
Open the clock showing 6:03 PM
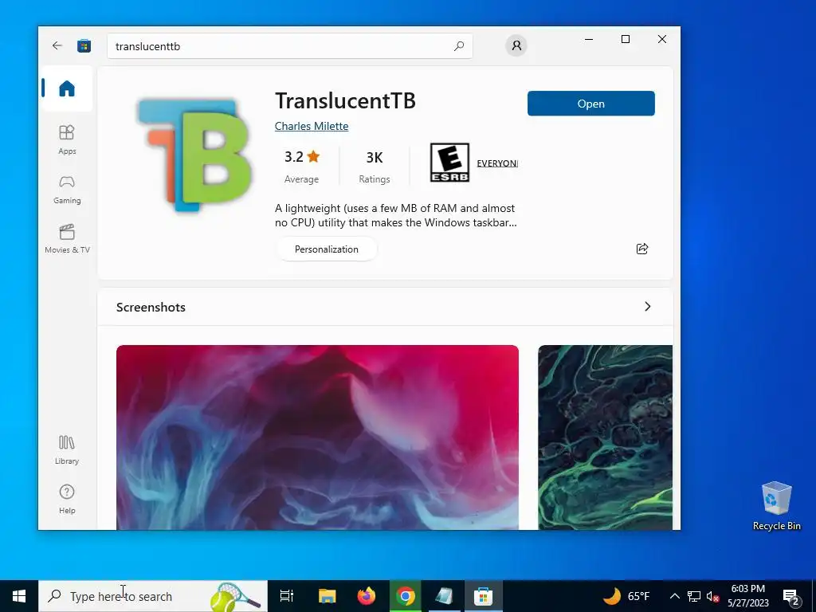(x=747, y=596)
